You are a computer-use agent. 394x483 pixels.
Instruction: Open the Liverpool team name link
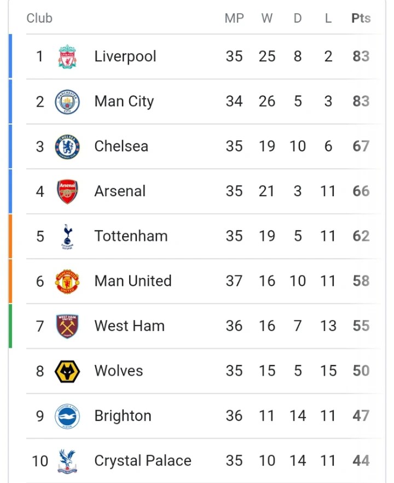[x=125, y=56]
